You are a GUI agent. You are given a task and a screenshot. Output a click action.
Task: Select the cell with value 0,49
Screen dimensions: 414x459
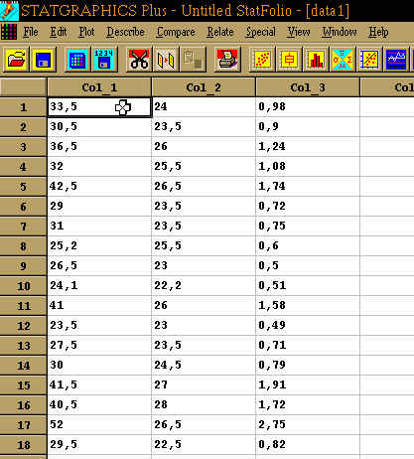[x=308, y=326]
